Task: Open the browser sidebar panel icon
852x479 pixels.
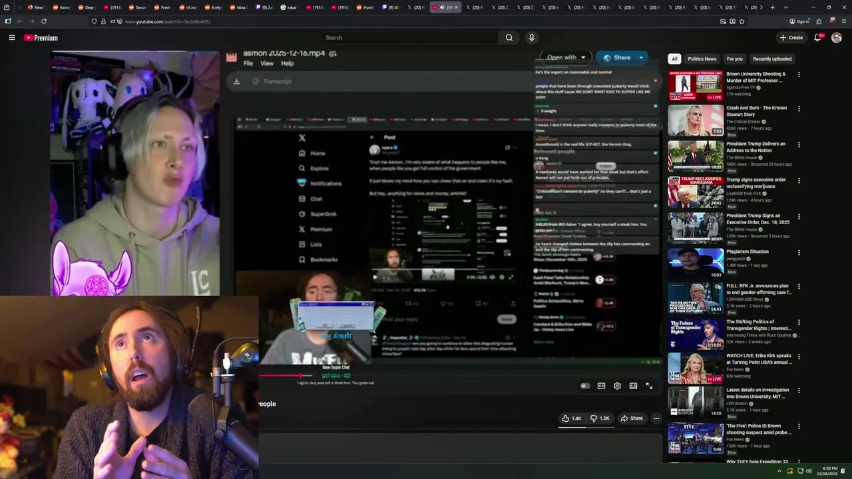Action: [8, 21]
